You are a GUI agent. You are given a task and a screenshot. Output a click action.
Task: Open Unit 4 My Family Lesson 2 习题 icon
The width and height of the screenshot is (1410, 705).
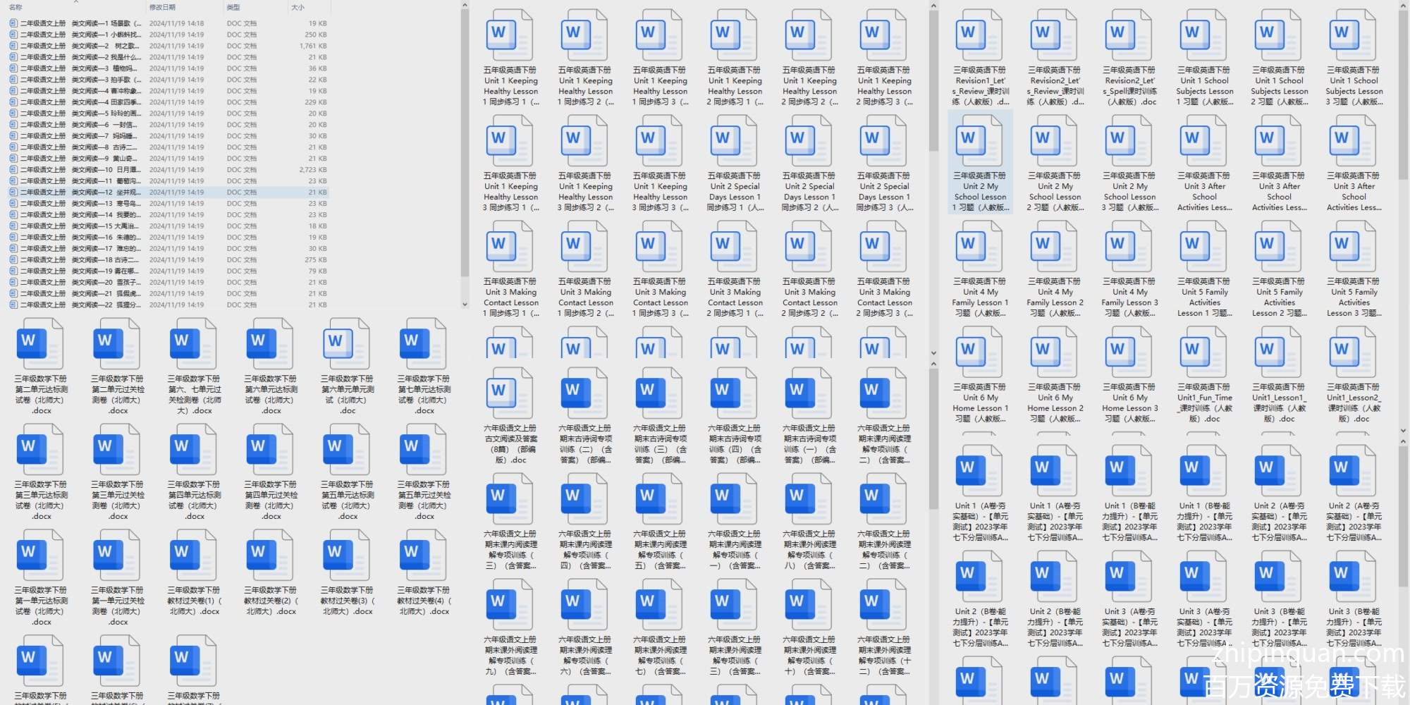[x=1055, y=247]
